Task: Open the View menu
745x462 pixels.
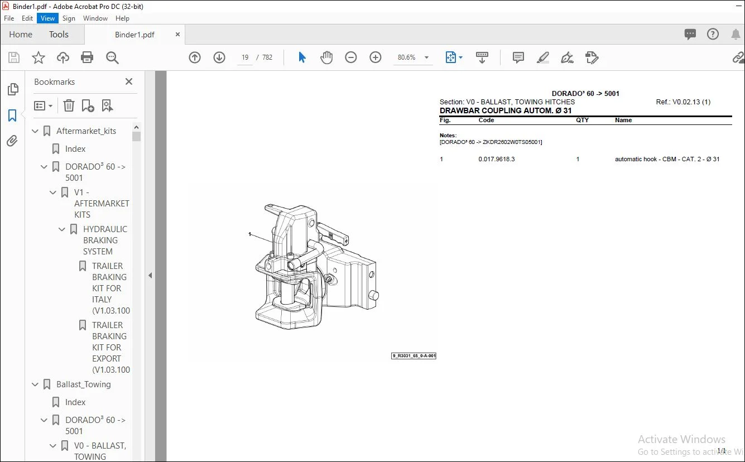Action: point(48,18)
